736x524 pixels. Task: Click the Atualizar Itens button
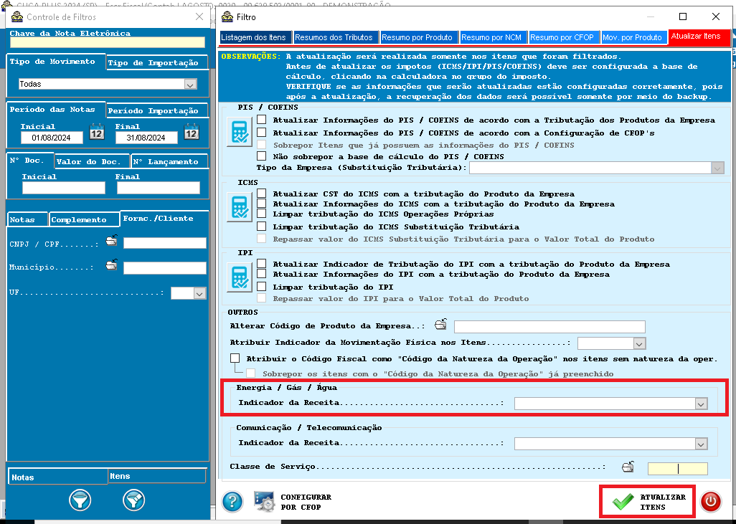tap(647, 502)
